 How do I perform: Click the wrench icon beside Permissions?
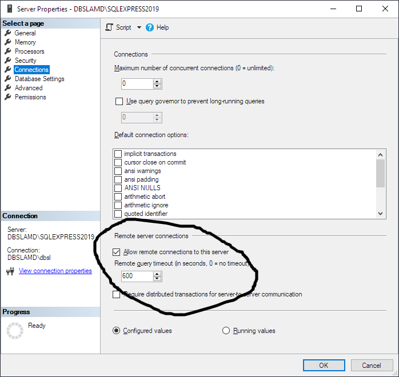(8, 97)
